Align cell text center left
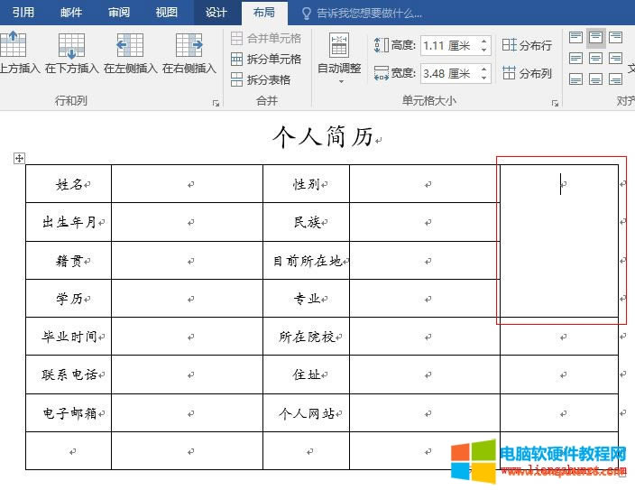635x490 pixels. click(x=575, y=58)
